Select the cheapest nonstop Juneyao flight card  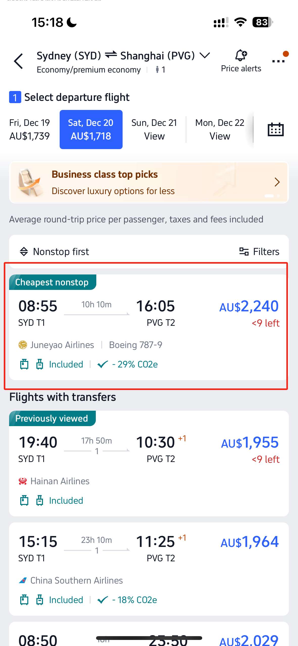[149, 326]
